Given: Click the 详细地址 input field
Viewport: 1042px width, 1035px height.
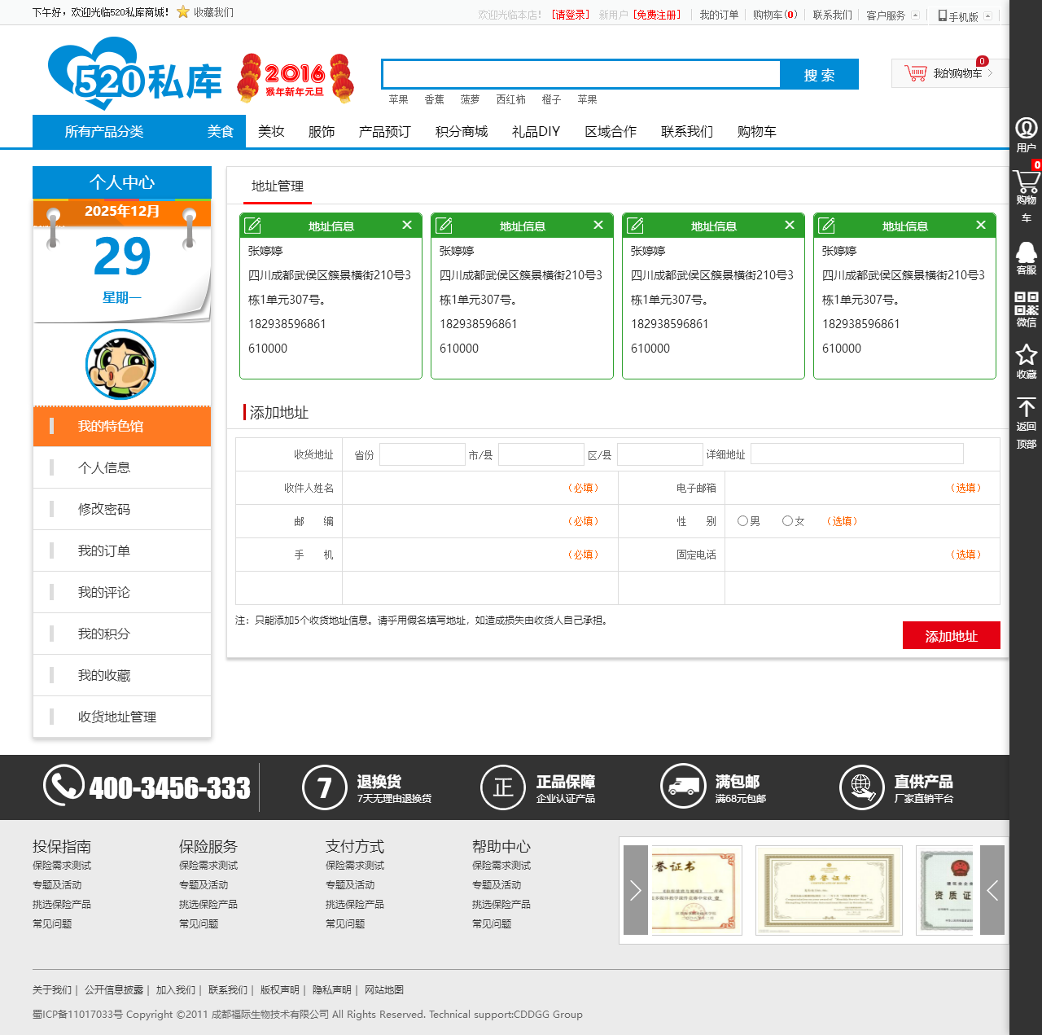Looking at the screenshot, I should (x=856, y=454).
